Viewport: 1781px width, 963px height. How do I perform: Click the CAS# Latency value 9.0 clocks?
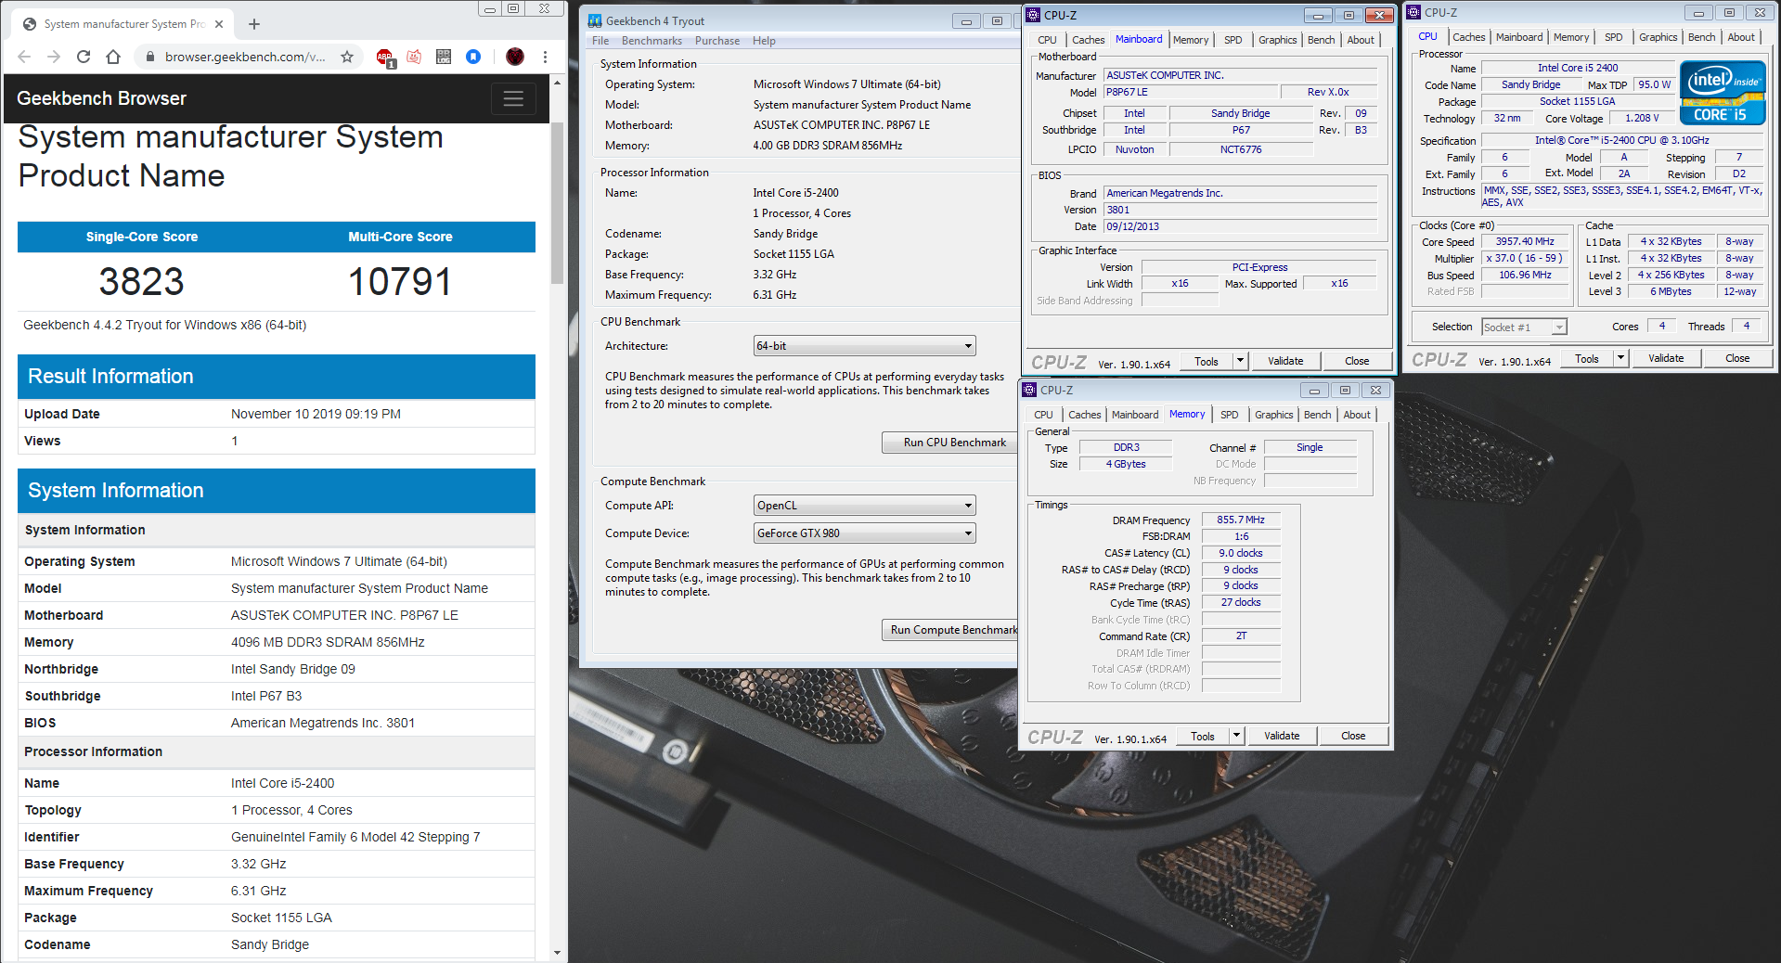click(x=1241, y=553)
